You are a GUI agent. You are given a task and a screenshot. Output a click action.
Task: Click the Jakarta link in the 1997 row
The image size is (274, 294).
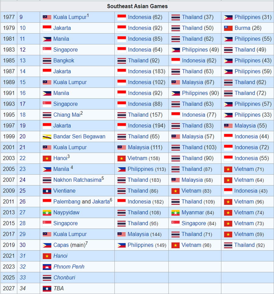click(x=62, y=126)
